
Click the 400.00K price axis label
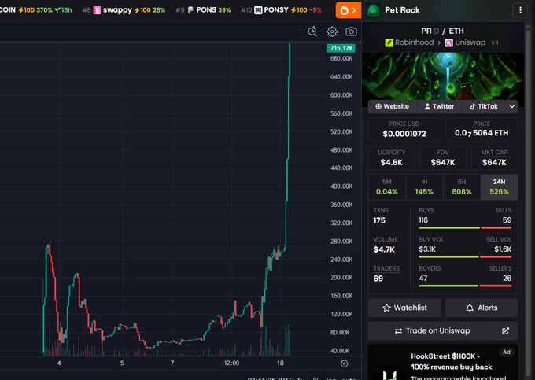pos(341,186)
